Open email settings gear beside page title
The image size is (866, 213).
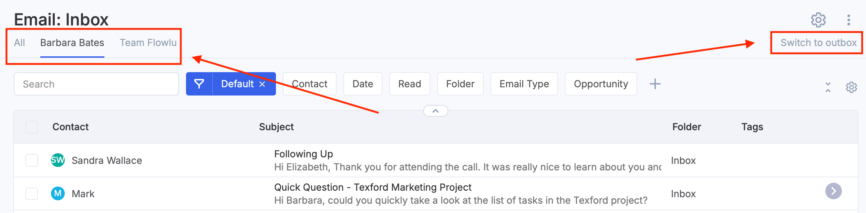(818, 20)
